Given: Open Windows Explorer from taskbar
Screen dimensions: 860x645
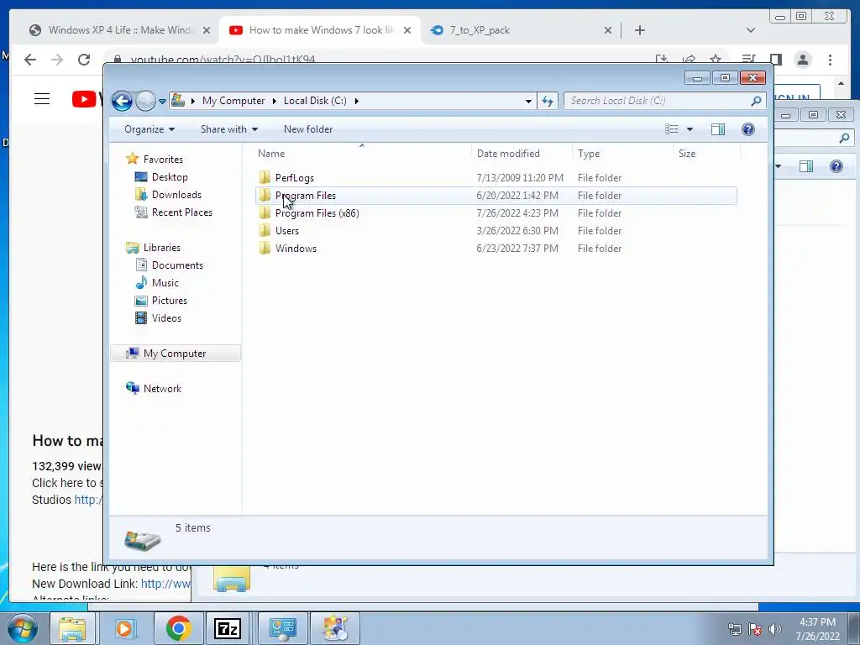Looking at the screenshot, I should pos(72,628).
